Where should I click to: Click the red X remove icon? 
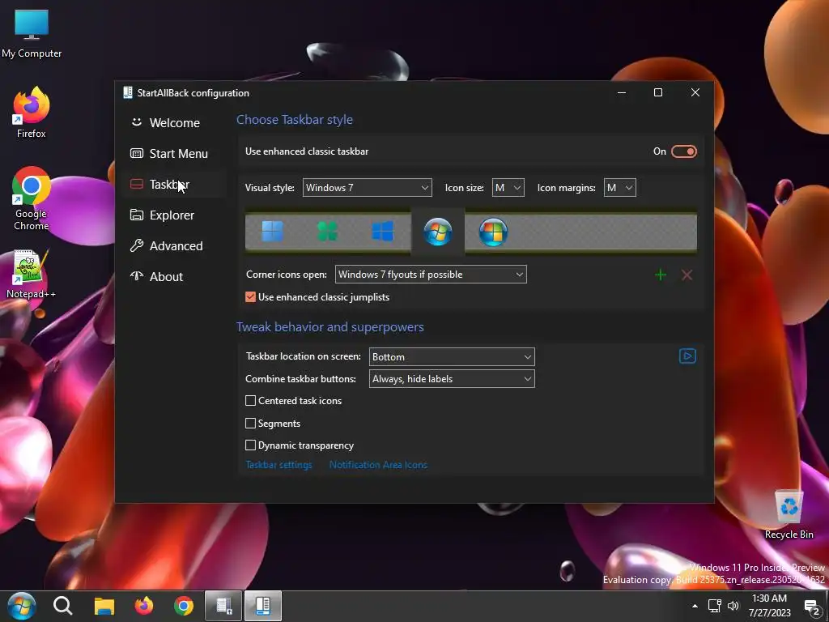(x=687, y=275)
